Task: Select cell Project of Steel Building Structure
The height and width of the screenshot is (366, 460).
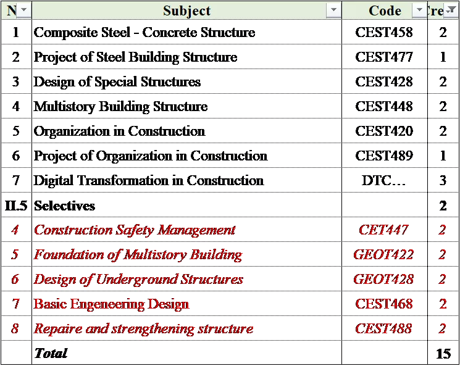Action: (186, 57)
